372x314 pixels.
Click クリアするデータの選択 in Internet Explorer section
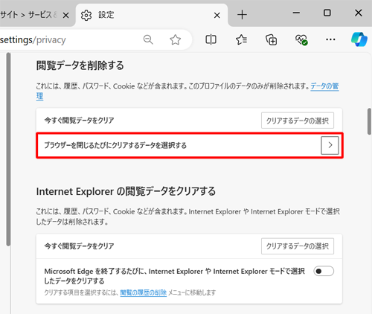pos(298,246)
